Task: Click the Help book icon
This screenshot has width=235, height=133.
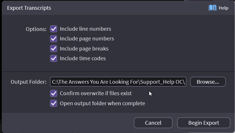Action: tap(212, 8)
